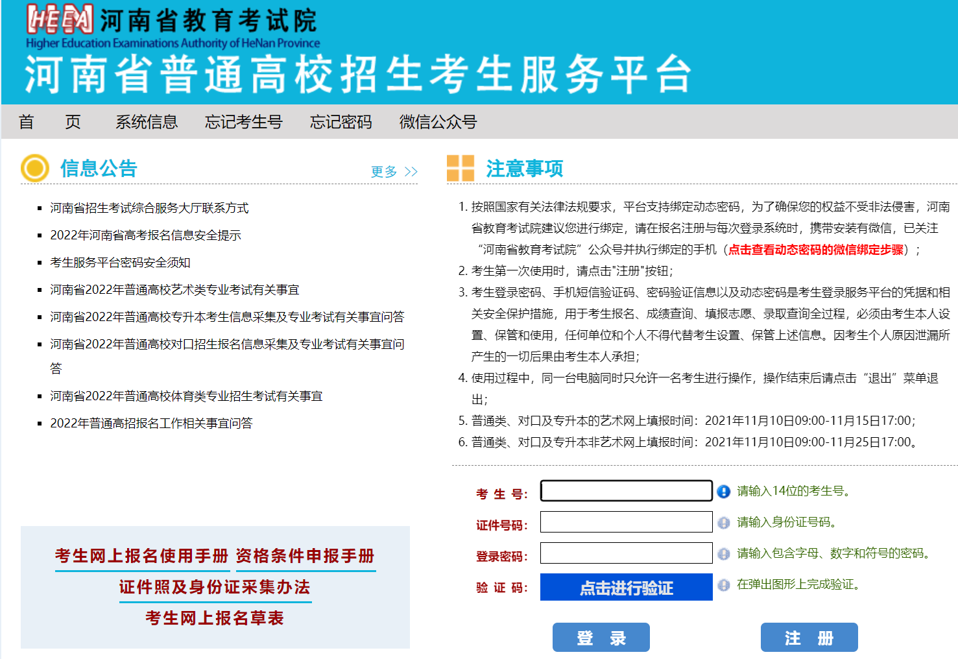Image resolution: width=958 pixels, height=659 pixels.
Task: Open the 专升本考生信息采集 Q&A announcement
Action: (x=227, y=317)
